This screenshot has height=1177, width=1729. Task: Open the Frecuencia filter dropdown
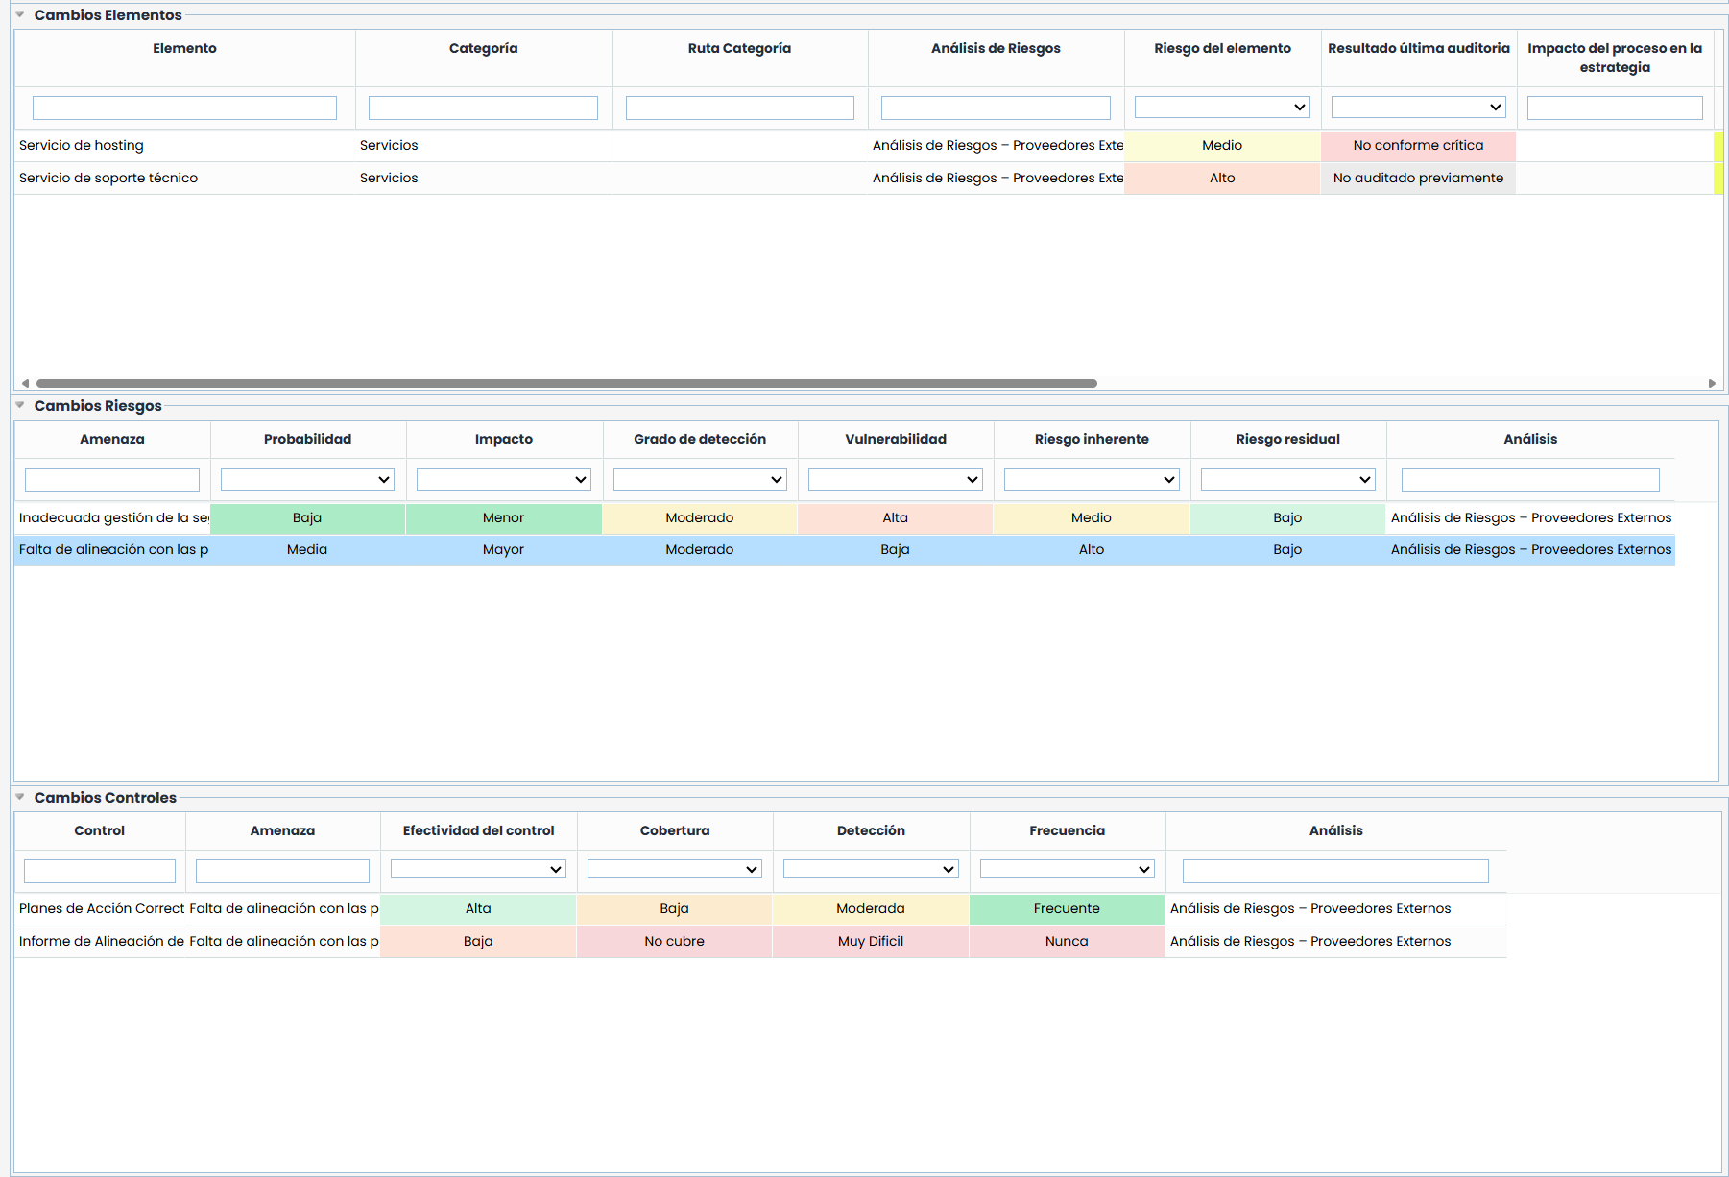1067,869
